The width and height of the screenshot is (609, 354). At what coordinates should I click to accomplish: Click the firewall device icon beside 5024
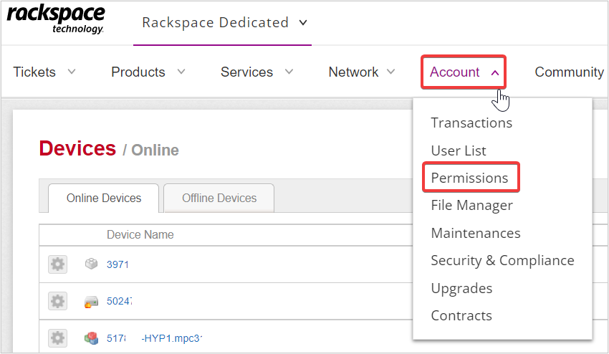pyautogui.click(x=91, y=302)
